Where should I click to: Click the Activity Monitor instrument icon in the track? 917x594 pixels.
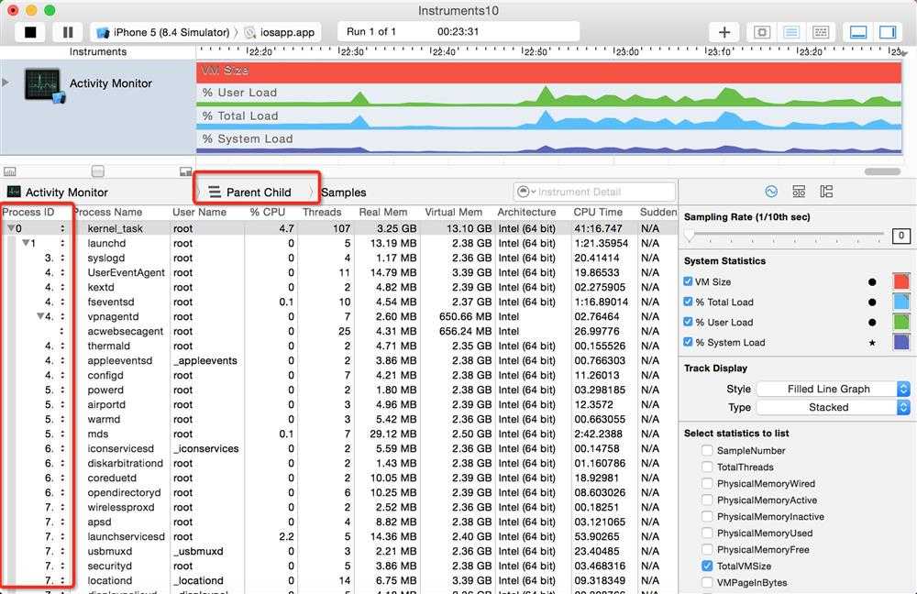pos(43,85)
